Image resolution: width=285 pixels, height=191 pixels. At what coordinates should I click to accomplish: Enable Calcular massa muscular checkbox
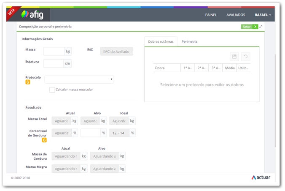pos(52,90)
